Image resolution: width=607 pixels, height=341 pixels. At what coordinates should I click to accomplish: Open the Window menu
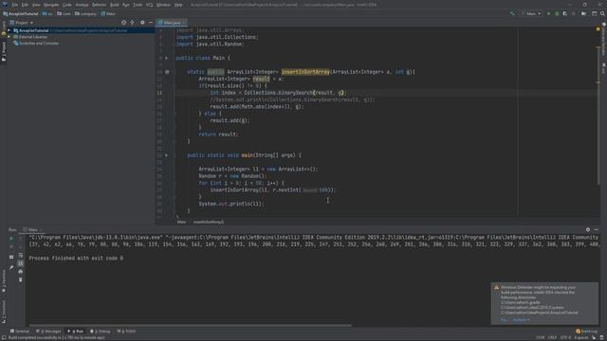[x=163, y=5]
